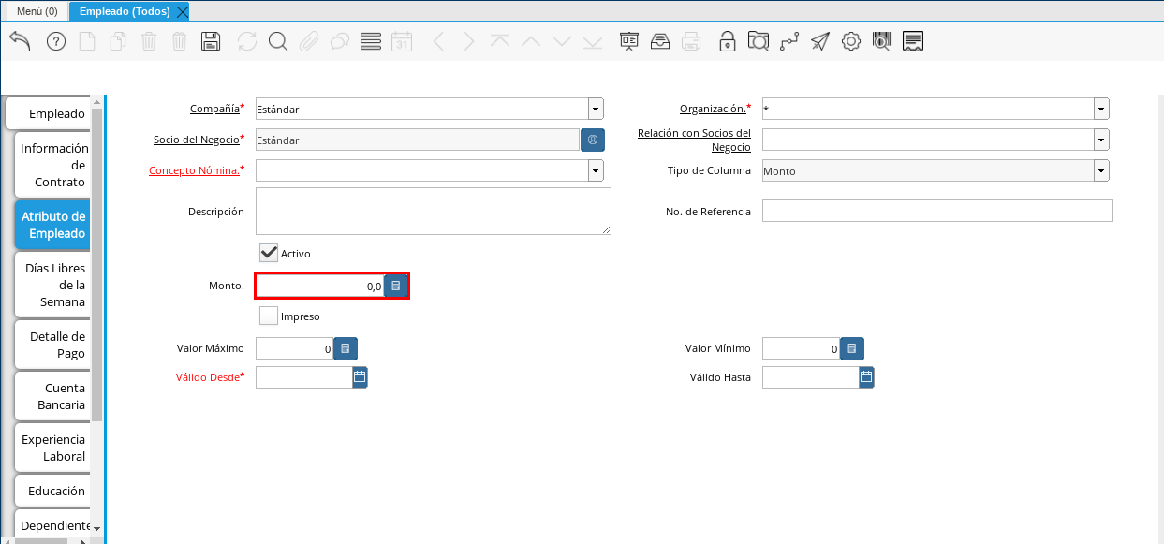
Task: Click the padlock private-record icon
Action: click(x=728, y=41)
